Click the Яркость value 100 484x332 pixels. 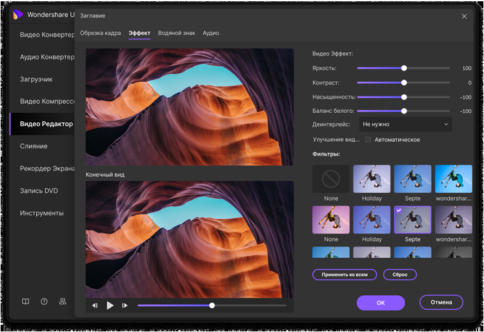[467, 68]
